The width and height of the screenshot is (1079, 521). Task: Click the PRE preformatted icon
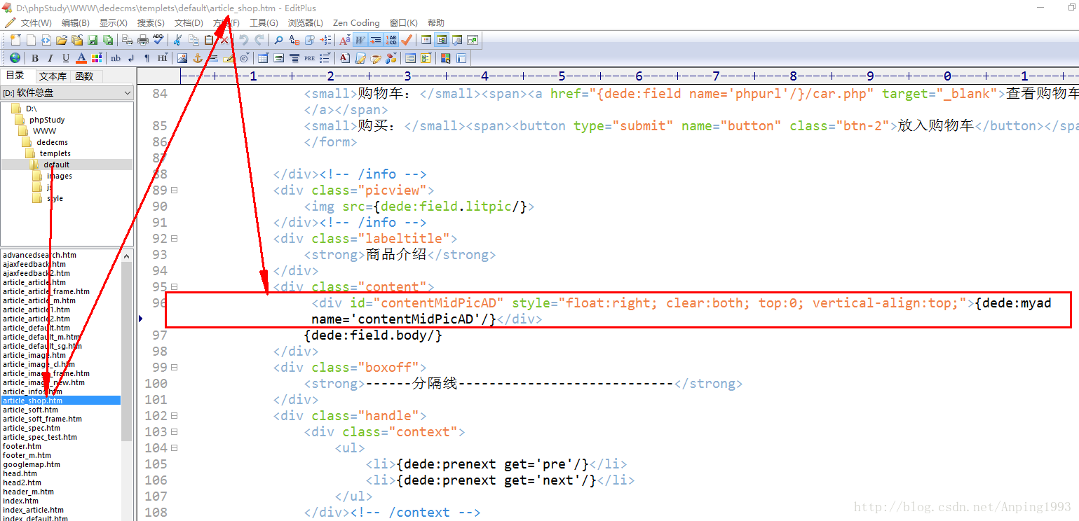coord(309,58)
